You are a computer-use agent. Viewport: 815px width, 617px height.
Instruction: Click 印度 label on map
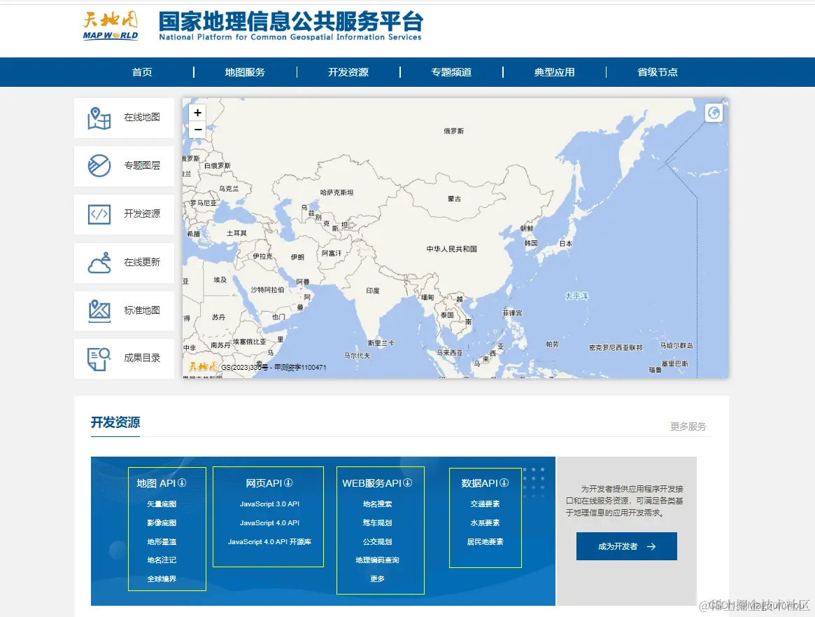point(373,291)
